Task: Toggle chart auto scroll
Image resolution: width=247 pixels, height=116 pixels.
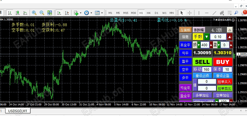Action: (x=59, y=13)
